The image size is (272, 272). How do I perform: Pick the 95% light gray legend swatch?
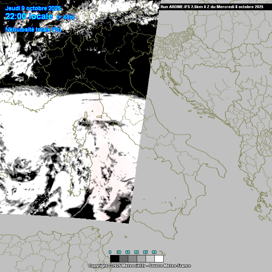point(150,259)
